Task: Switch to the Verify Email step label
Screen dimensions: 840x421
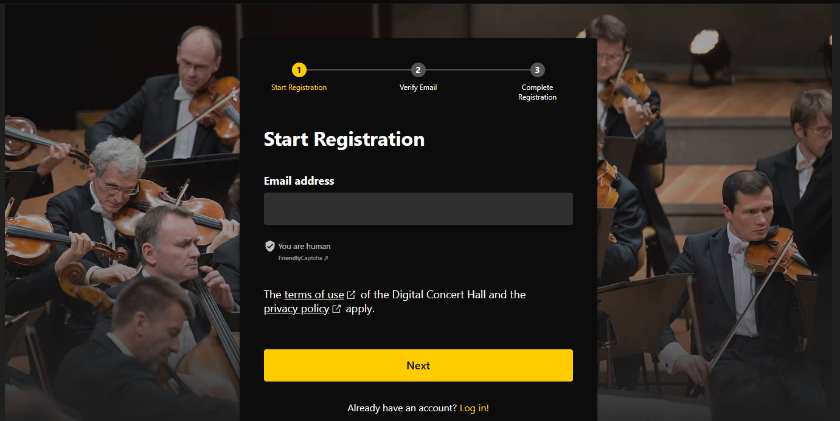Action: 418,87
